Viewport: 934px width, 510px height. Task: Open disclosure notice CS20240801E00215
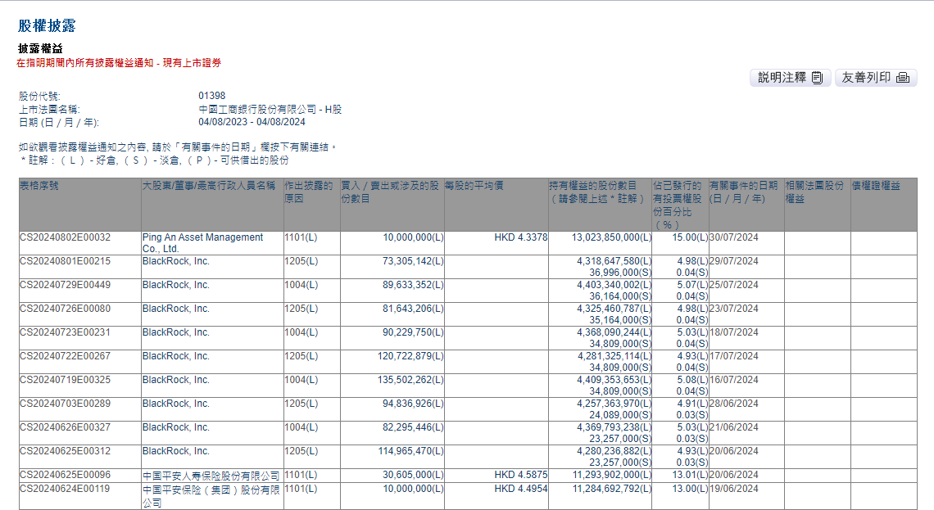point(65,261)
